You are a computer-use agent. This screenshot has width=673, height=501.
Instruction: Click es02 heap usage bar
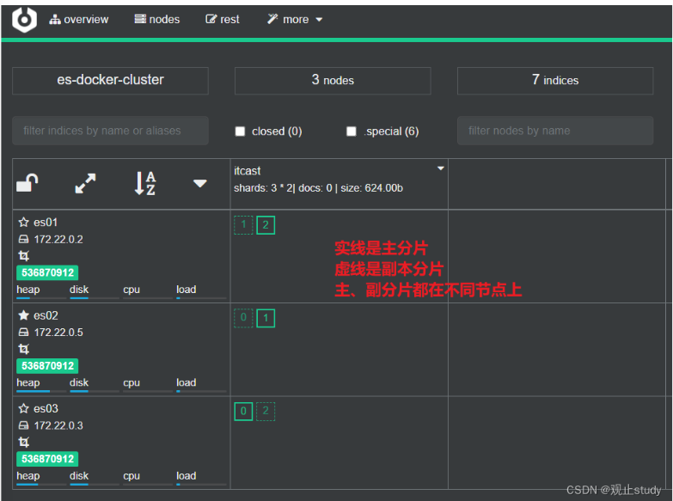[41, 391]
